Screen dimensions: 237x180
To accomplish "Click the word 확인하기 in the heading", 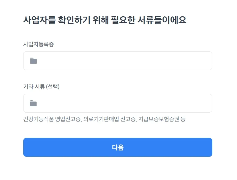I will tap(74, 20).
